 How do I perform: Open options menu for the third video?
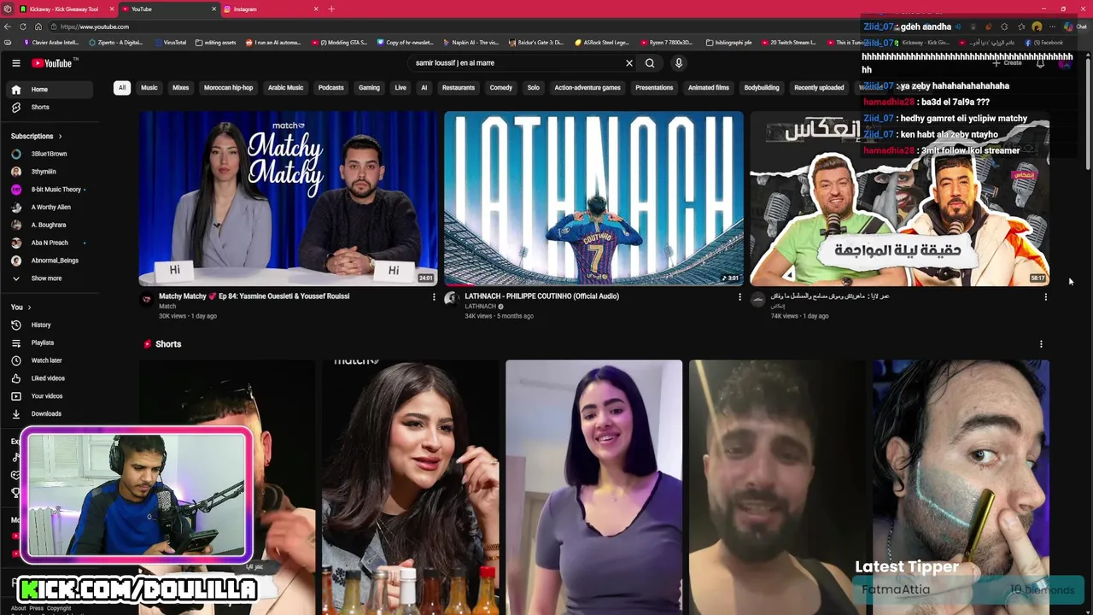tap(1045, 297)
